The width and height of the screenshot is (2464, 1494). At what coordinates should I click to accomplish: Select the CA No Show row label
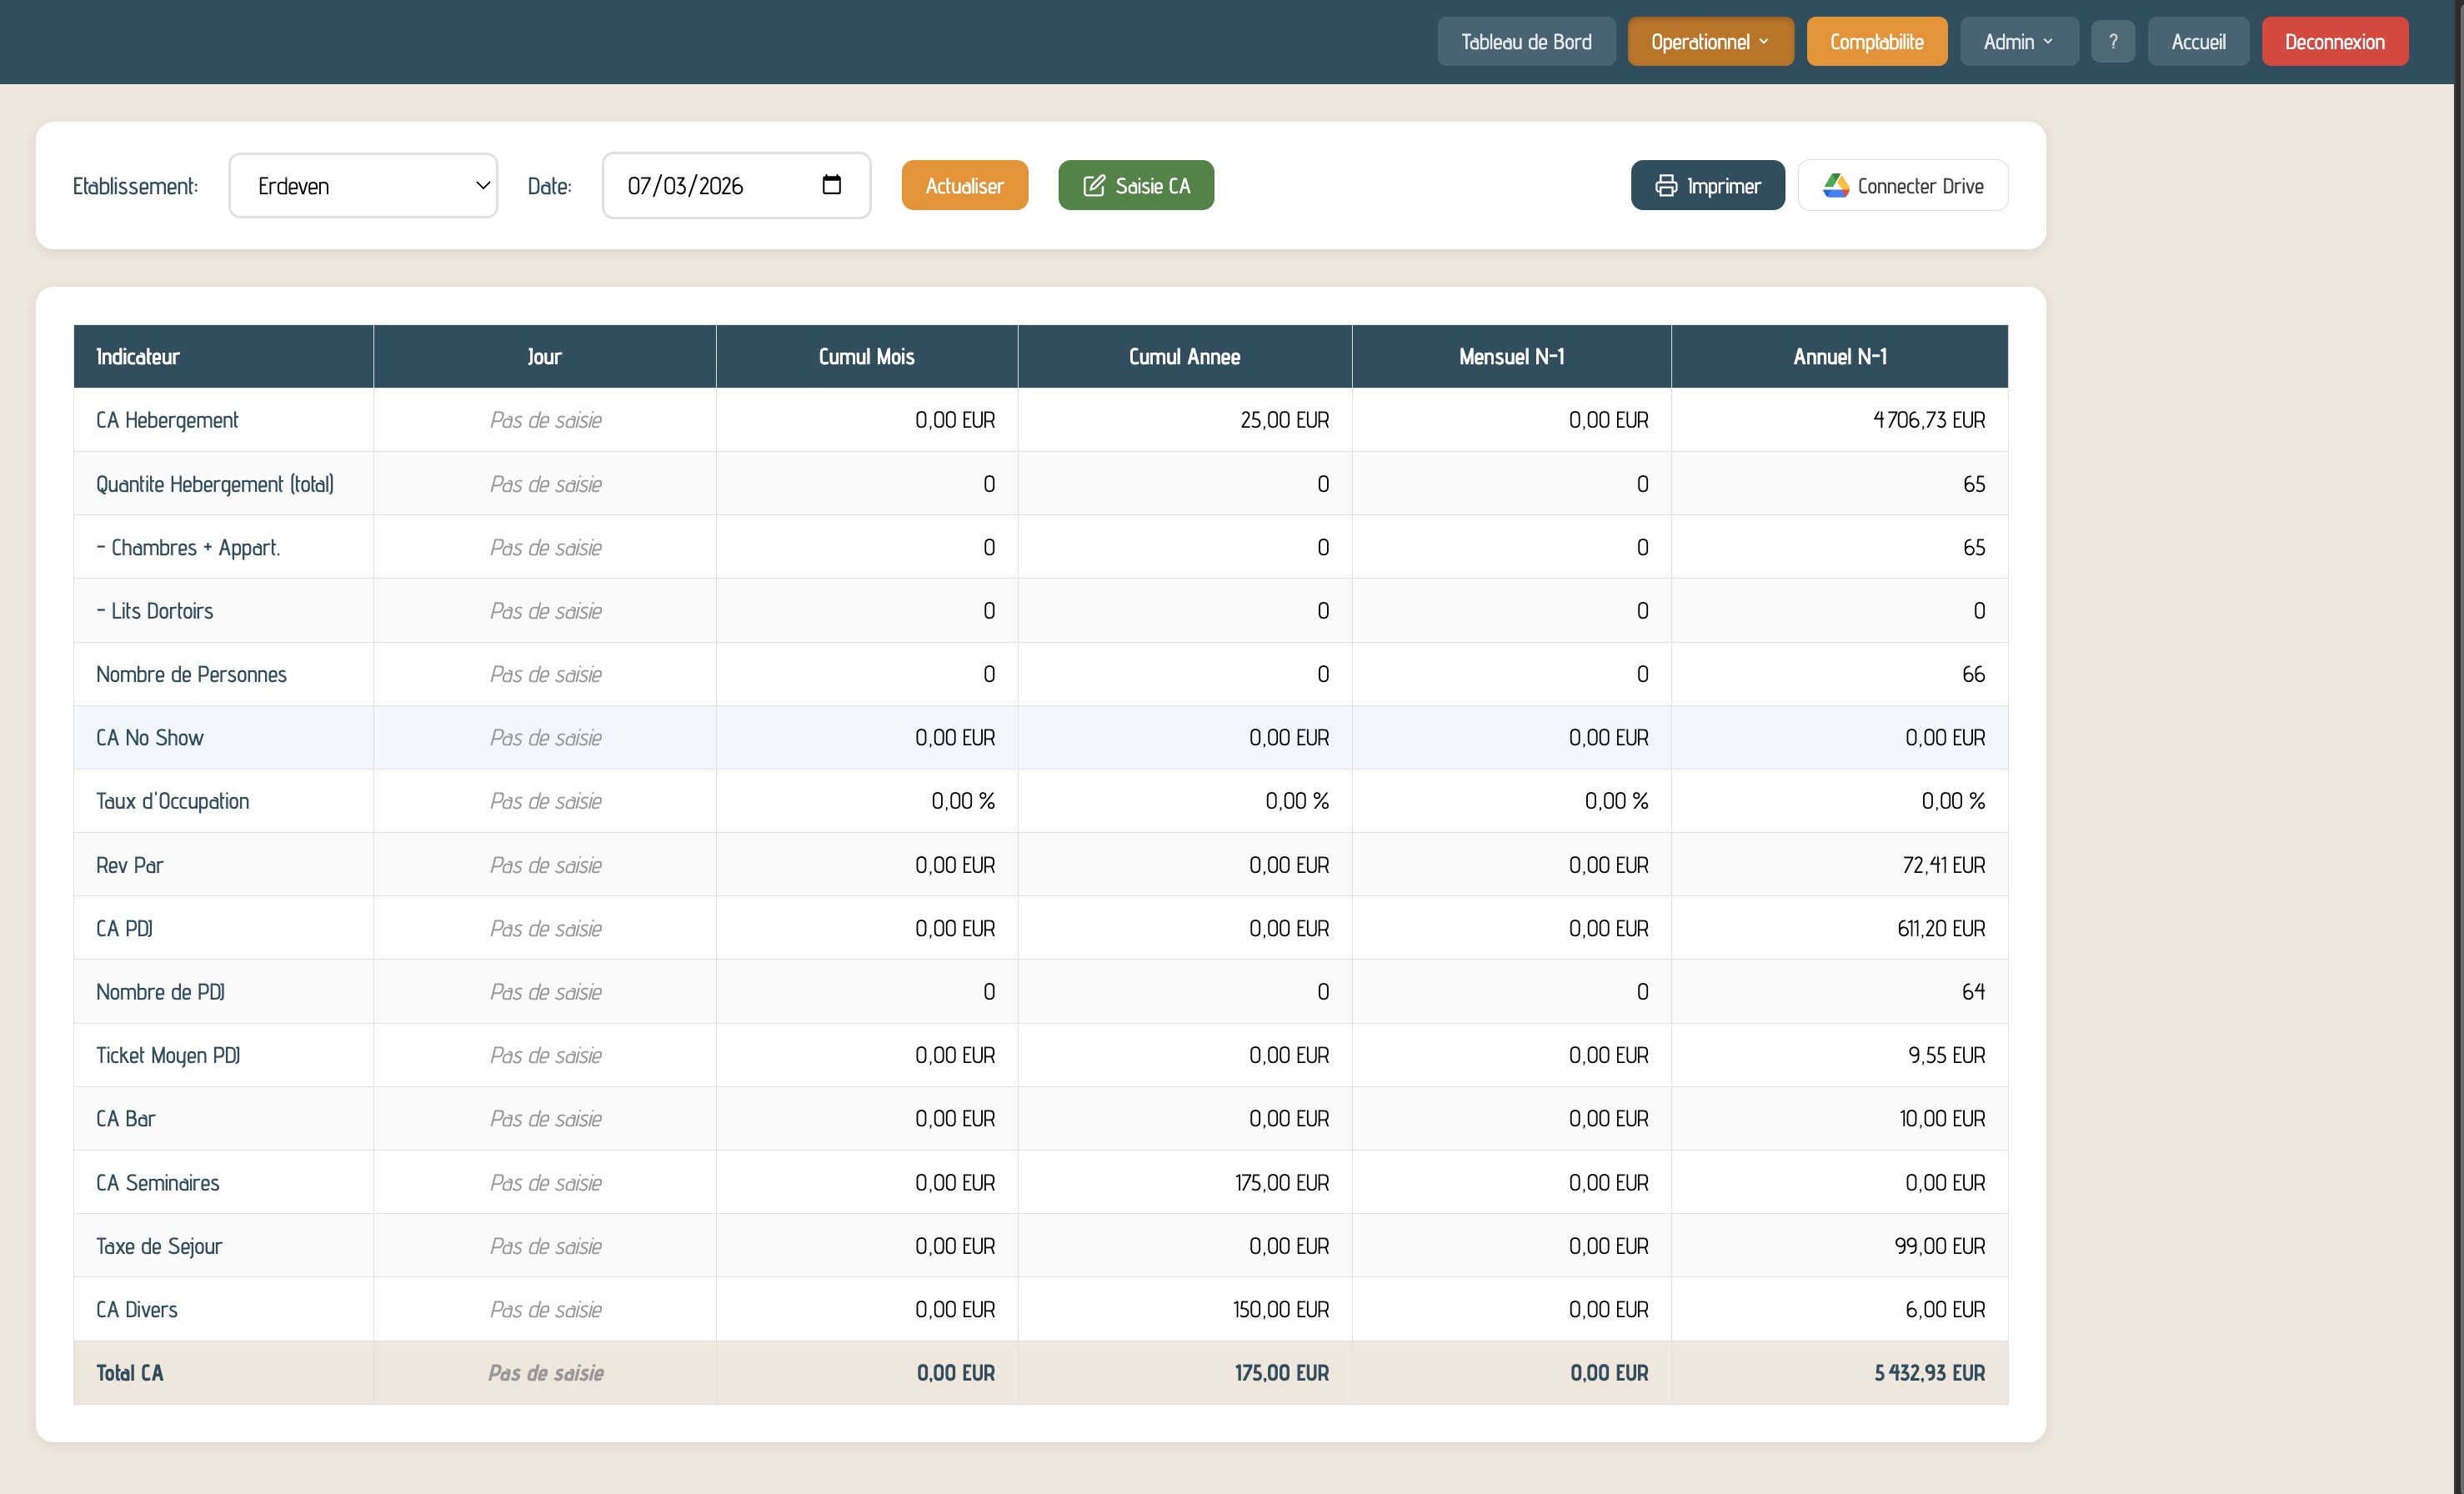tap(150, 738)
